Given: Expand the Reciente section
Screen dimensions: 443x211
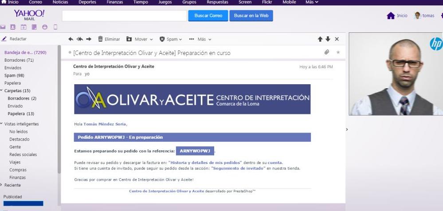Looking at the screenshot, I should tap(2, 185).
